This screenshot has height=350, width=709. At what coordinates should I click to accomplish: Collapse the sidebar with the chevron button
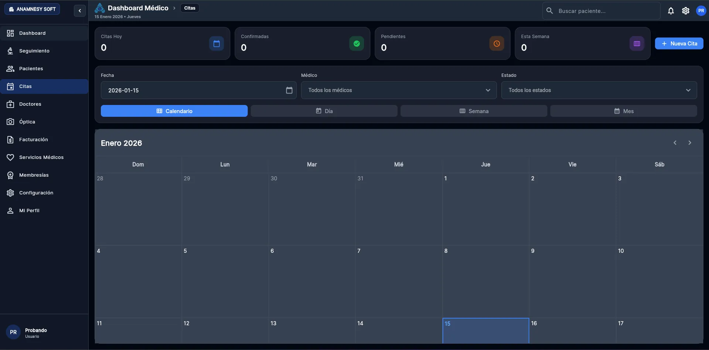pos(80,11)
